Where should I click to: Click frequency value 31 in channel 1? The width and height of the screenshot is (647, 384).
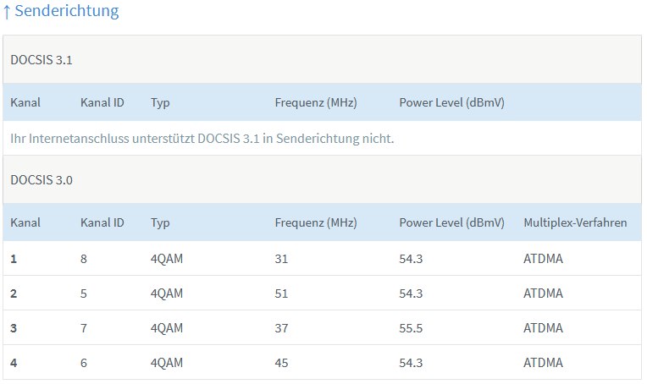click(281, 259)
